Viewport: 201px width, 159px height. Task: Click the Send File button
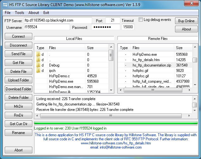pyautogui.click(x=18, y=54)
